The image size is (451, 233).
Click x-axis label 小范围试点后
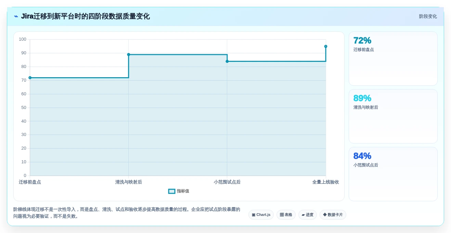tap(227, 182)
